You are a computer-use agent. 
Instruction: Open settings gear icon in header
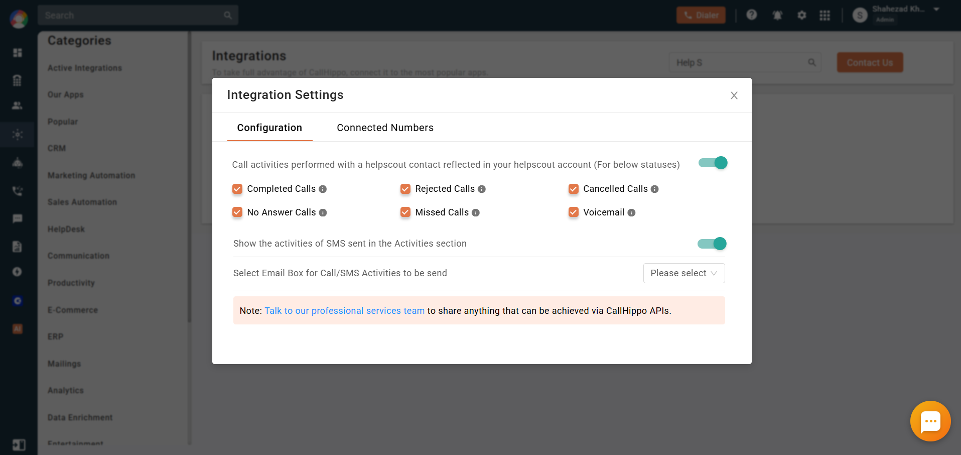click(802, 15)
